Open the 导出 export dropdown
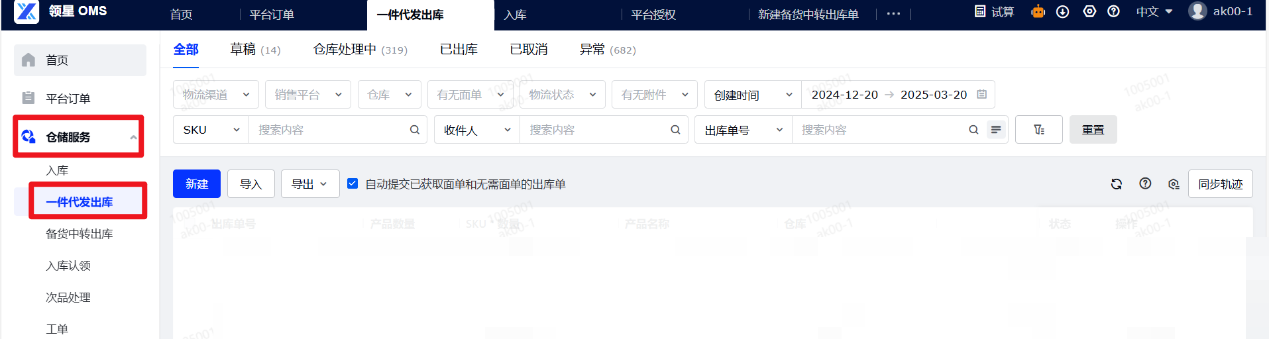 [310, 184]
